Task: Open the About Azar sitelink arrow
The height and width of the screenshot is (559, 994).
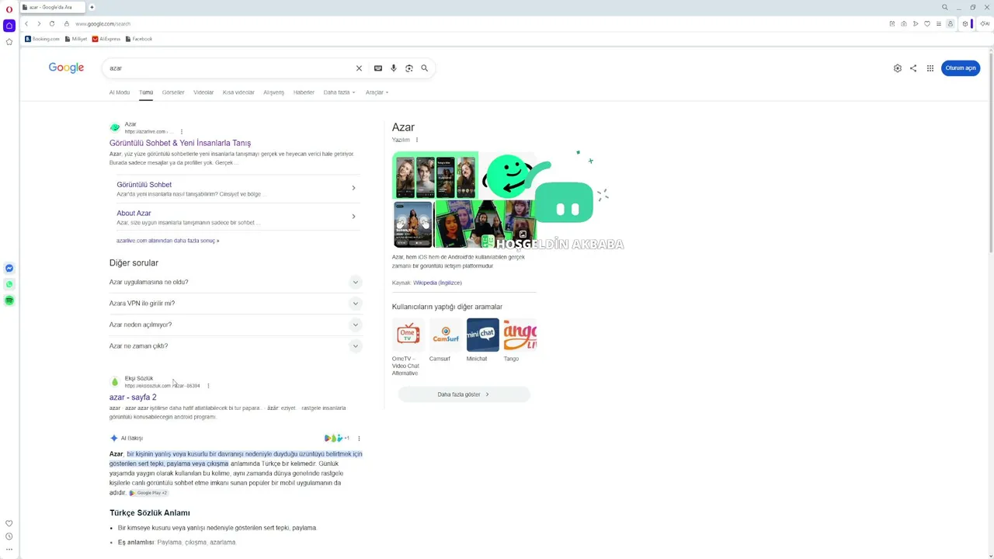Action: point(353,217)
